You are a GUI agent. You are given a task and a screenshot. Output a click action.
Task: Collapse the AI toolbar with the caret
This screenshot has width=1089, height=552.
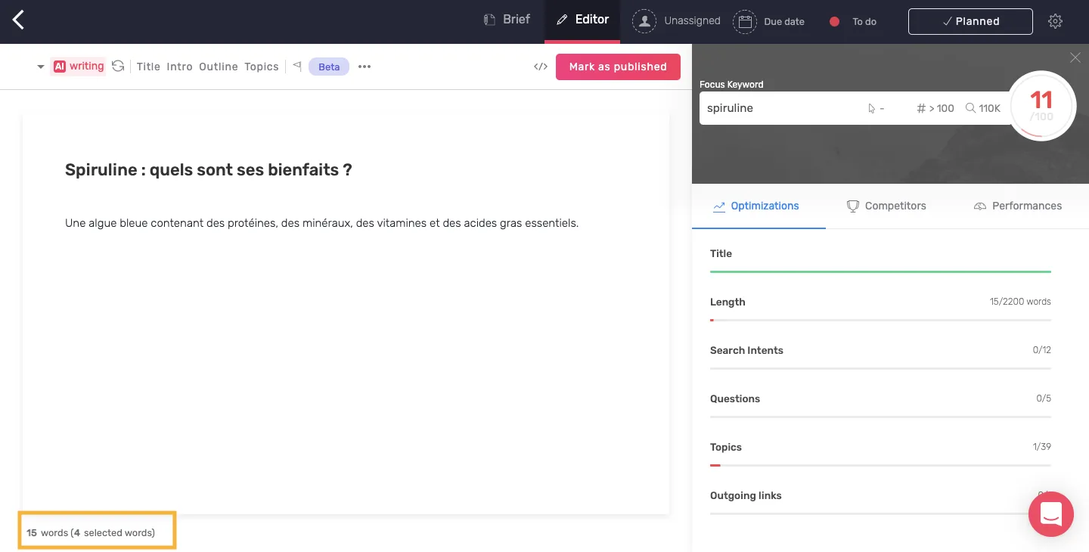[x=41, y=67]
